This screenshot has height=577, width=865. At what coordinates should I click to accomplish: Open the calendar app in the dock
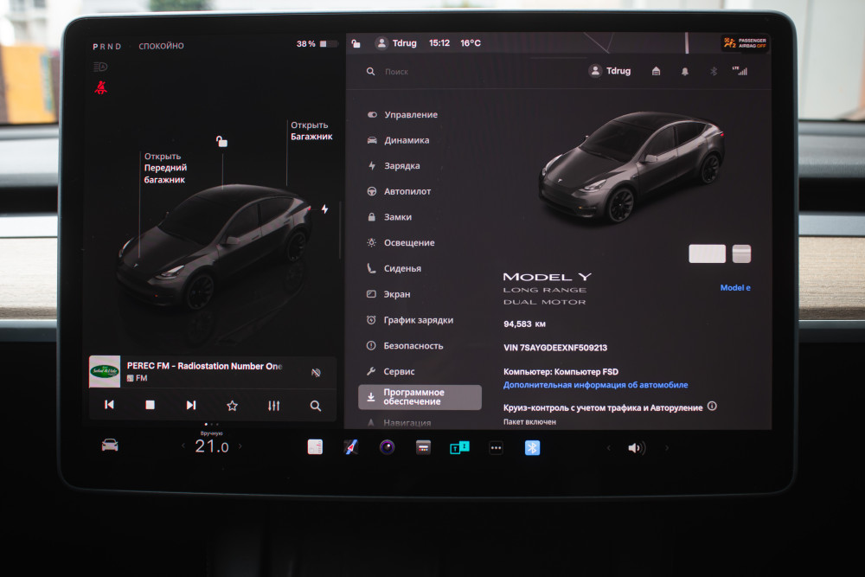pos(315,447)
